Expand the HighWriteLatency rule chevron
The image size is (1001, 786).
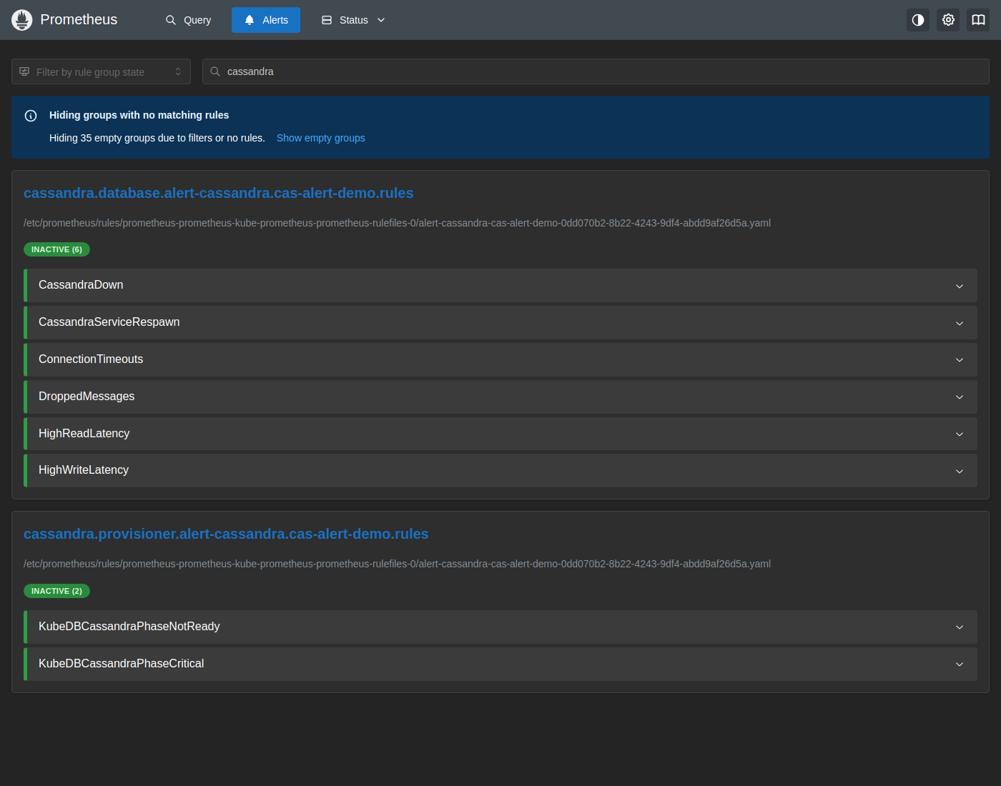[x=960, y=471]
